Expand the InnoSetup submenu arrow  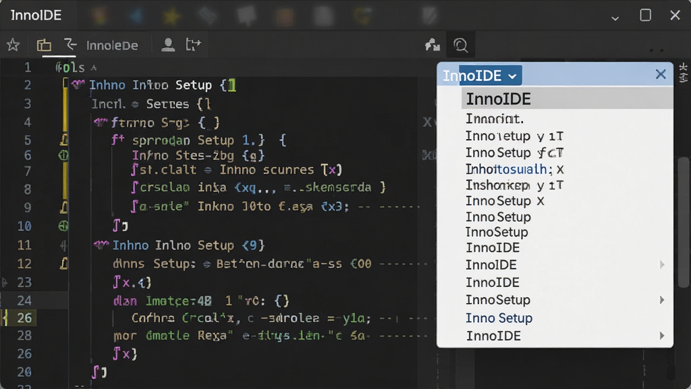coord(662,300)
